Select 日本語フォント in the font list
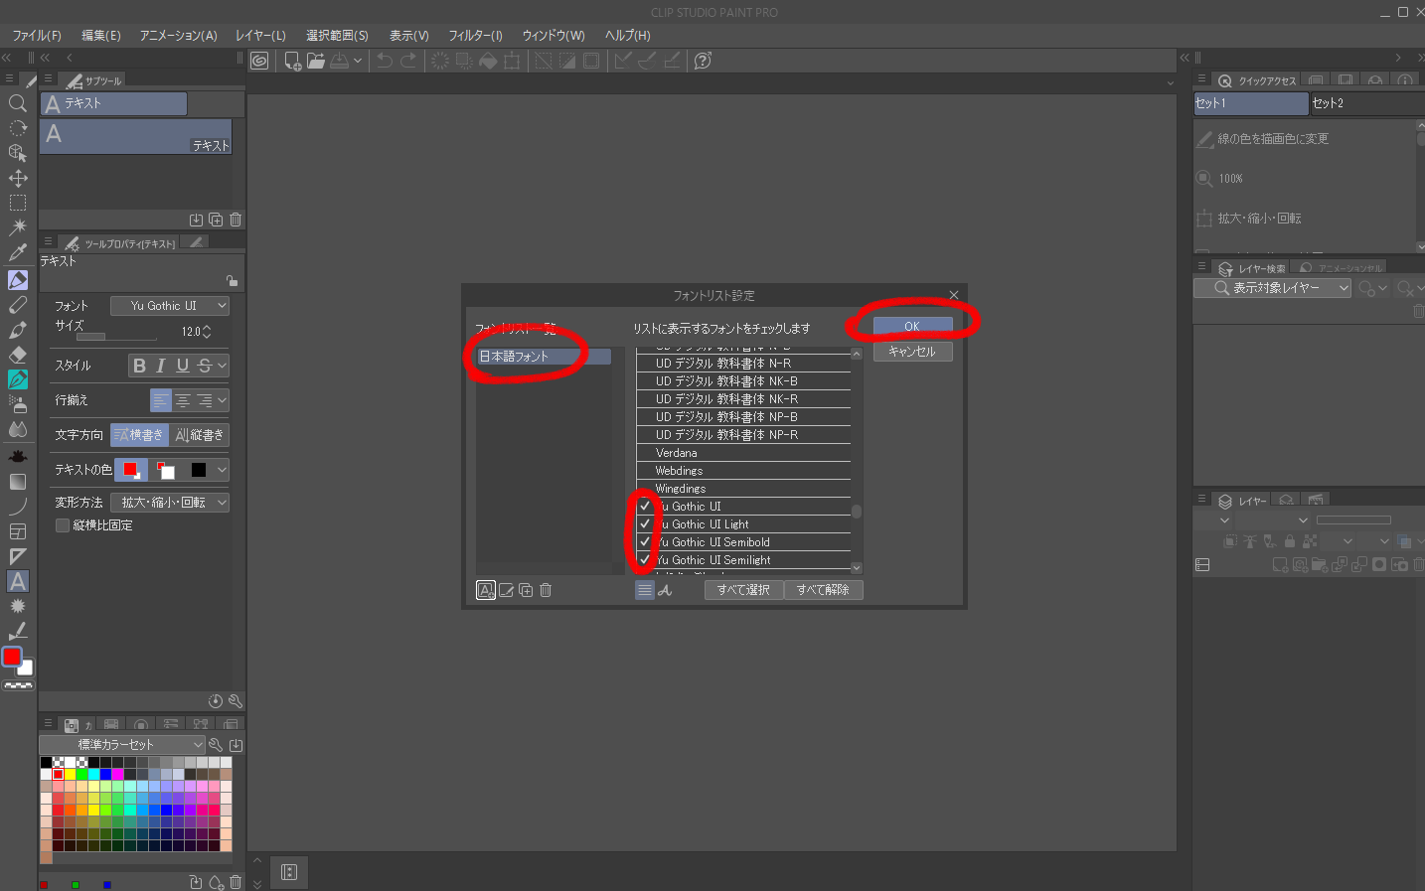The width and height of the screenshot is (1425, 891). click(x=543, y=357)
